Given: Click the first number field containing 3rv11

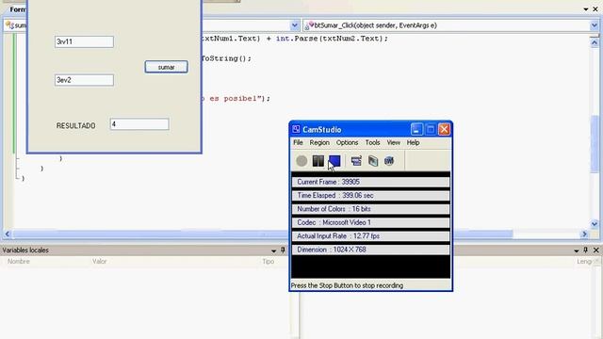Looking at the screenshot, I should click(x=84, y=41).
